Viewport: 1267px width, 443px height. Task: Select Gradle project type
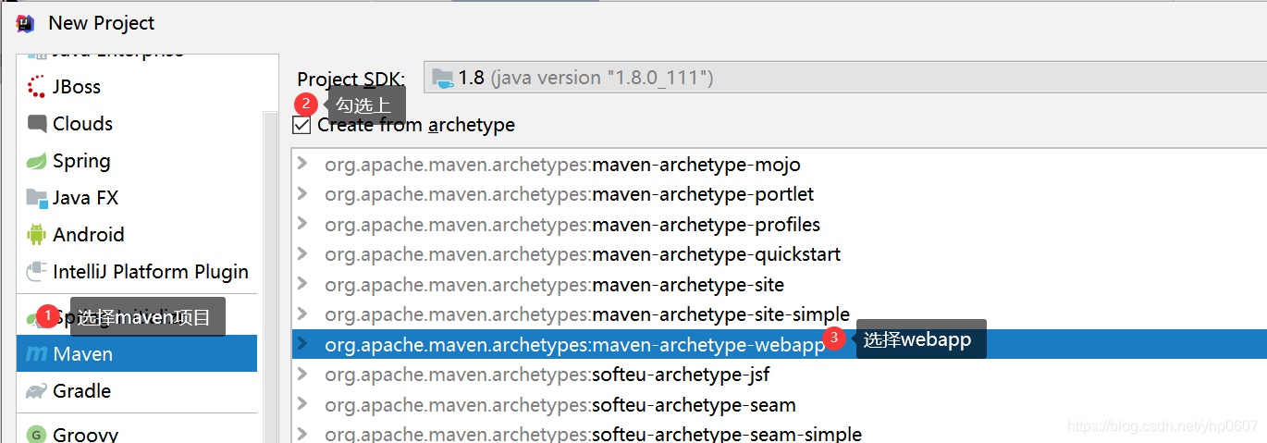tap(137, 391)
